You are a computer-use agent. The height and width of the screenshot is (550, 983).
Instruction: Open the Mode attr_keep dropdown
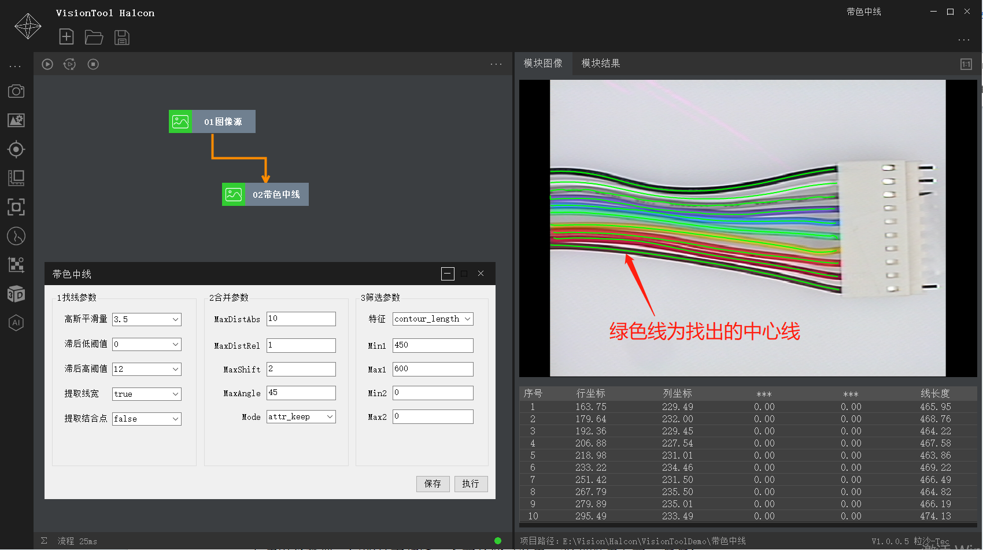(x=301, y=416)
